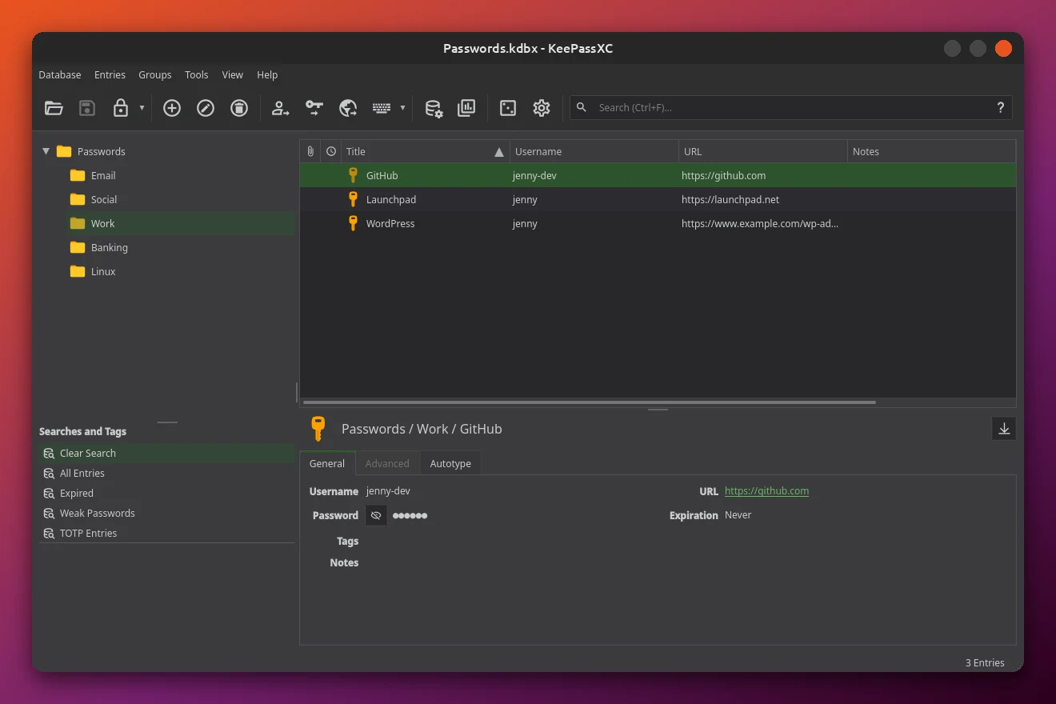Select the Banking group folder
The height and width of the screenshot is (704, 1056).
[x=110, y=247]
